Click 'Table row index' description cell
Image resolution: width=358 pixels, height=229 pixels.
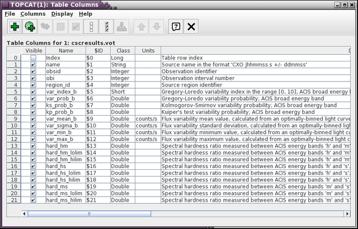pos(256,58)
